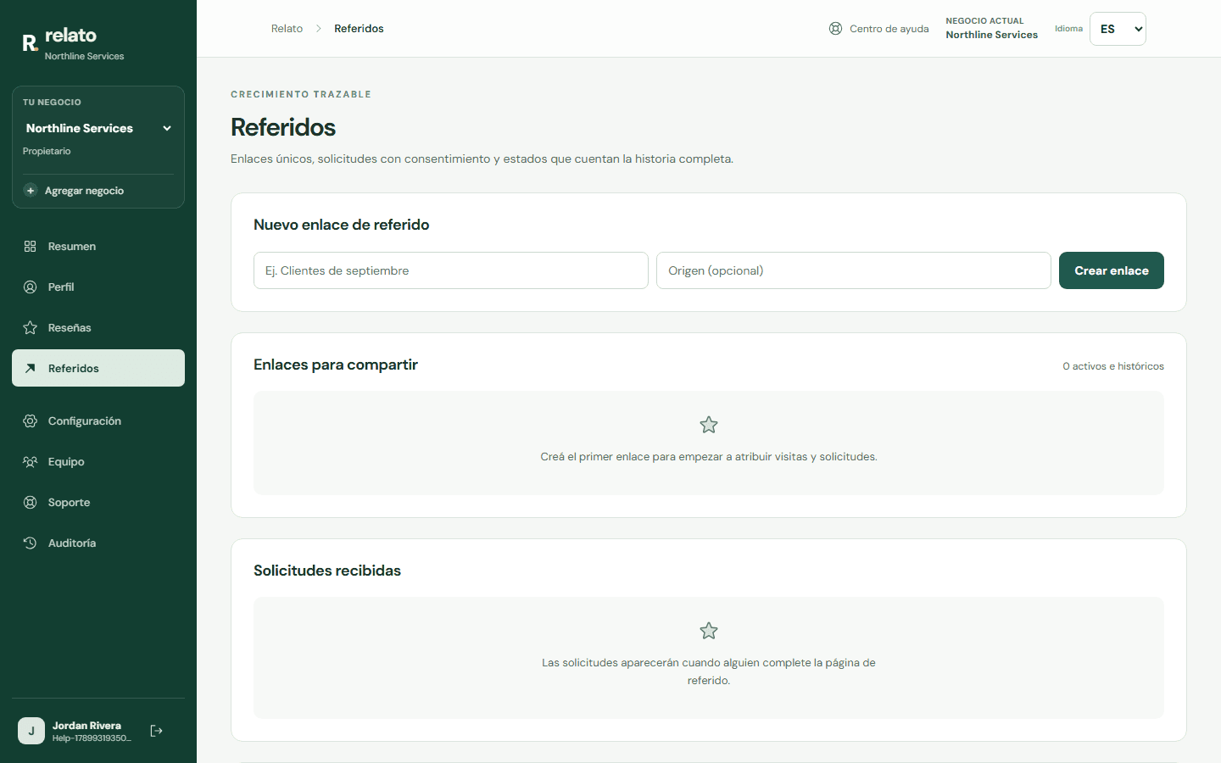The height and width of the screenshot is (763, 1221).
Task: Click the Reseñas star icon
Action: (31, 328)
